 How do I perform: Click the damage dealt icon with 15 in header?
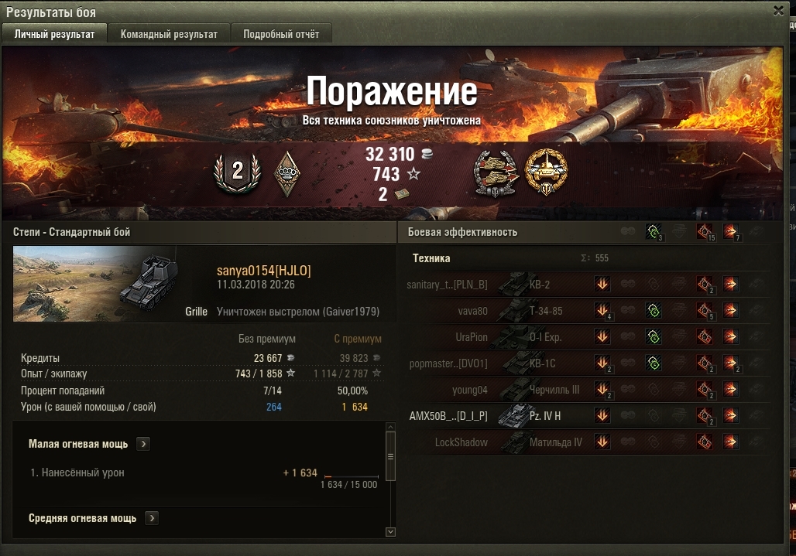tap(705, 232)
